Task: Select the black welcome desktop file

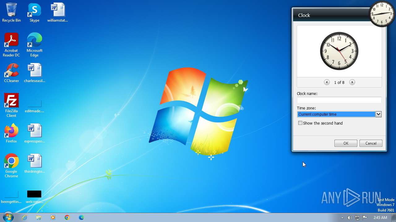Action: pyautogui.click(x=34, y=197)
